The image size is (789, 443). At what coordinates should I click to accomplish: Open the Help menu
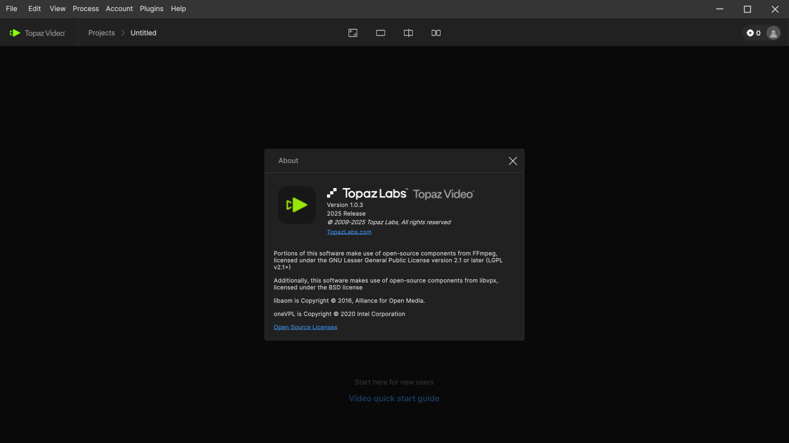click(178, 9)
